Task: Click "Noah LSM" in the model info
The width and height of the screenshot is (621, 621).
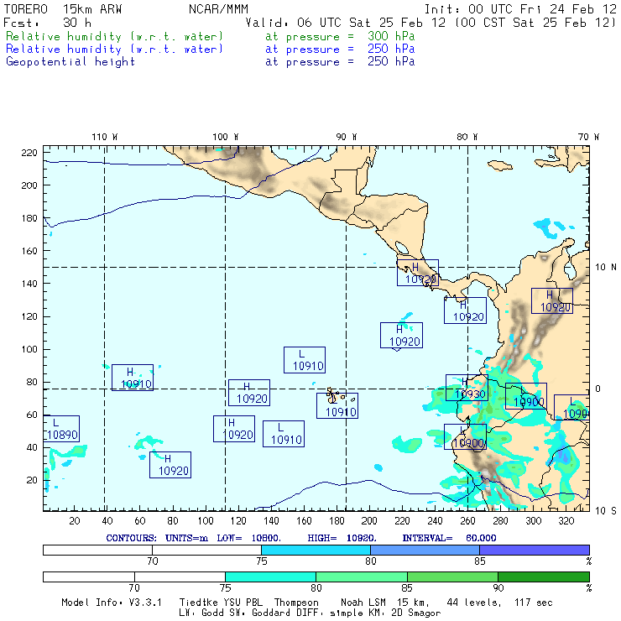Action: tap(363, 603)
